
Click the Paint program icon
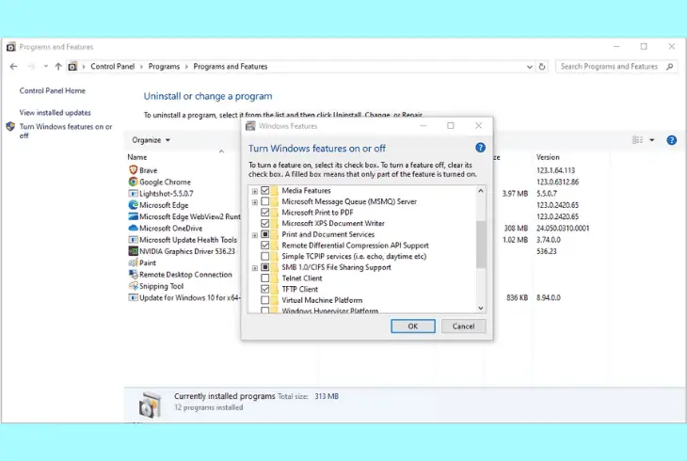click(x=134, y=262)
